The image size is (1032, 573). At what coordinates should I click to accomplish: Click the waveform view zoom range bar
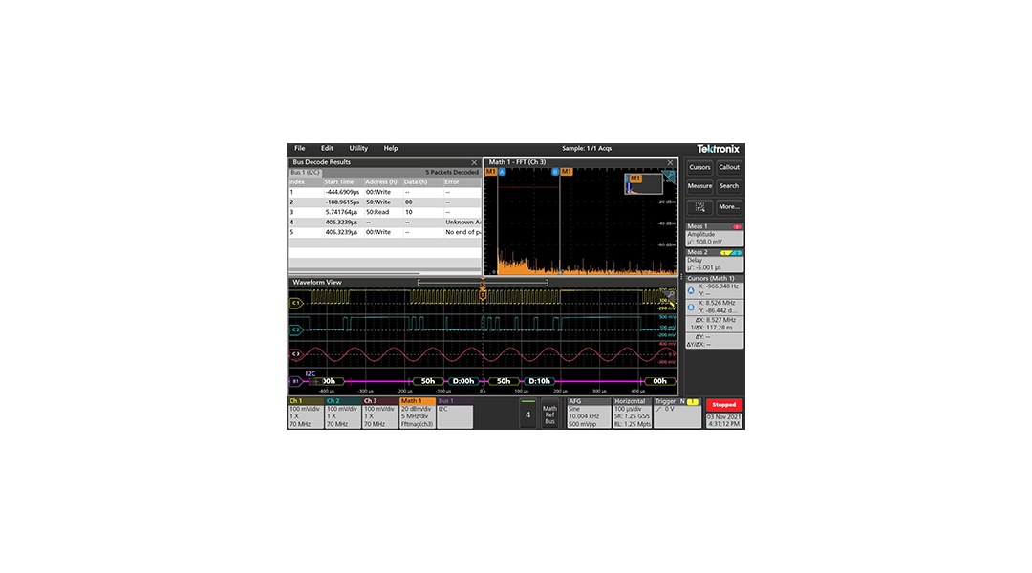[483, 283]
